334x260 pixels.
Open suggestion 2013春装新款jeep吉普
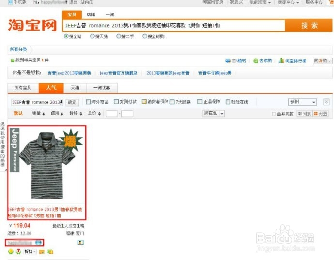(168, 73)
